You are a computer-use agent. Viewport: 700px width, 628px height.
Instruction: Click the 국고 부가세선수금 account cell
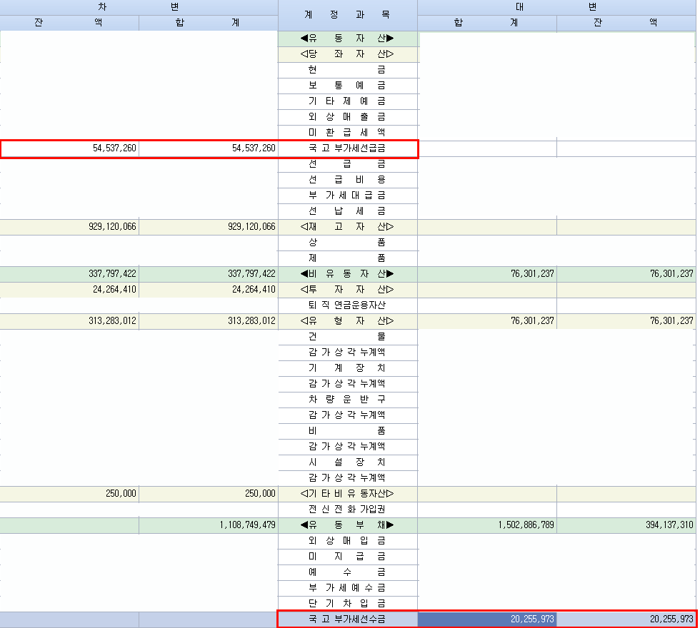[x=347, y=619]
